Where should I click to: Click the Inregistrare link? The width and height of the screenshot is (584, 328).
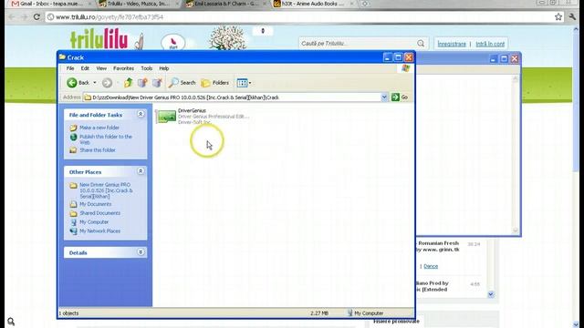pyautogui.click(x=452, y=44)
